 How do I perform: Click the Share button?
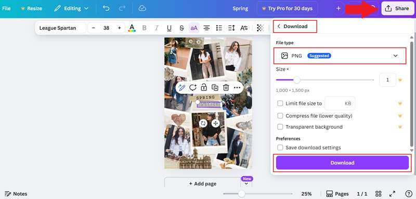coord(397,8)
